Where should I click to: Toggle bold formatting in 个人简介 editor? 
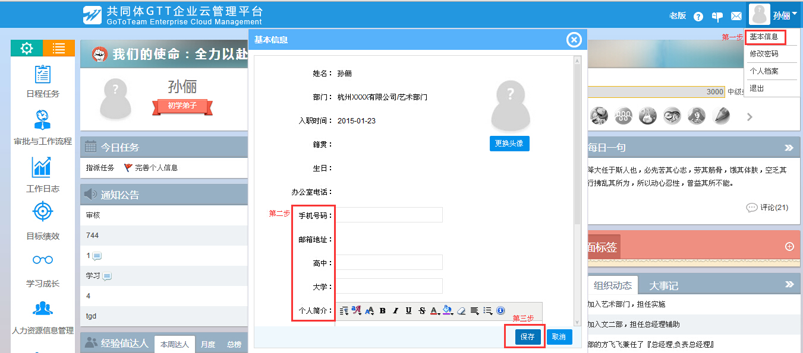pos(382,310)
